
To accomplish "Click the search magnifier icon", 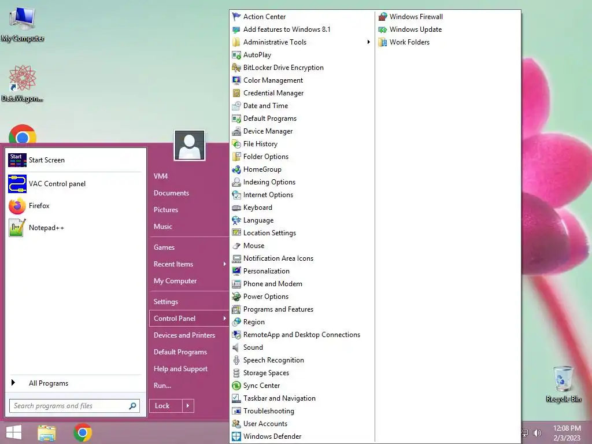I will click(x=132, y=406).
